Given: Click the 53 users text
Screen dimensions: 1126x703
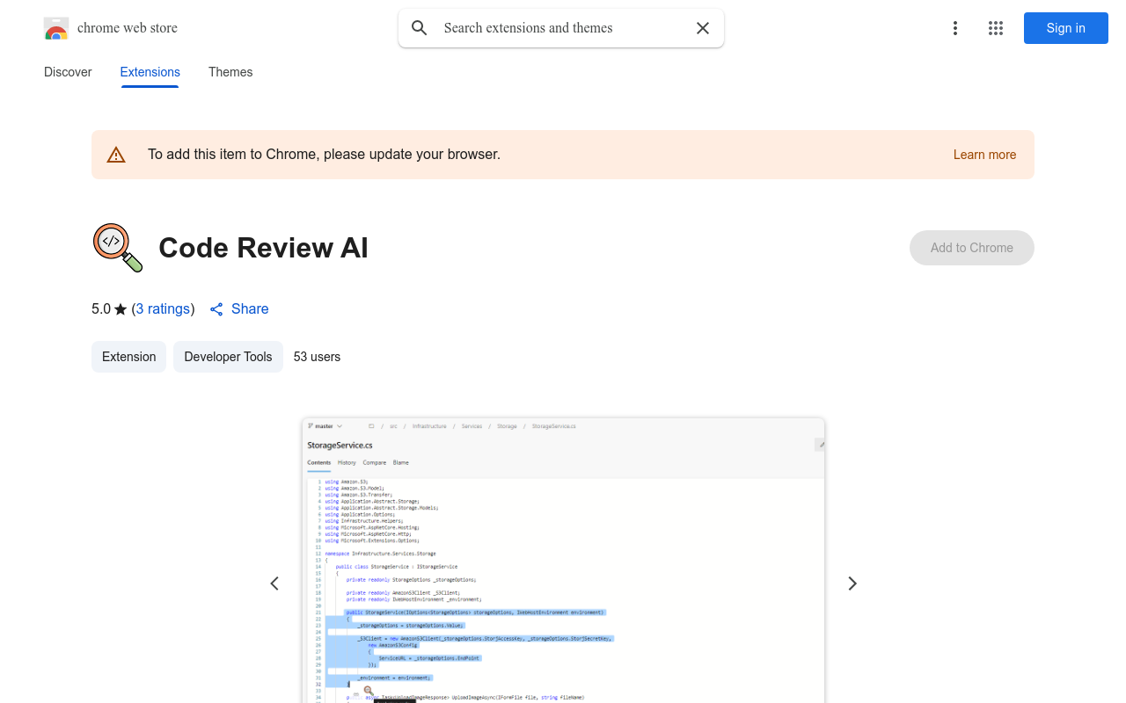Looking at the screenshot, I should (x=317, y=357).
